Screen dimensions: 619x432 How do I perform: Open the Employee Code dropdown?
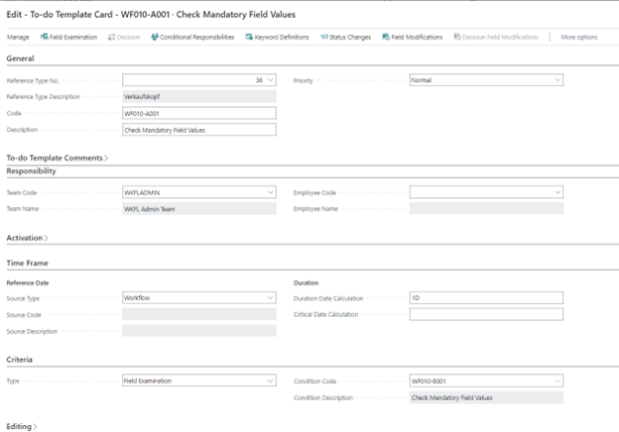click(x=557, y=193)
